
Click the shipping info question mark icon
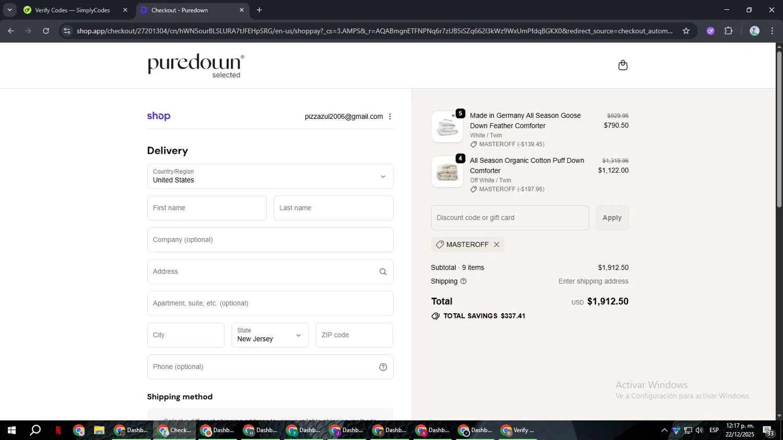(464, 281)
